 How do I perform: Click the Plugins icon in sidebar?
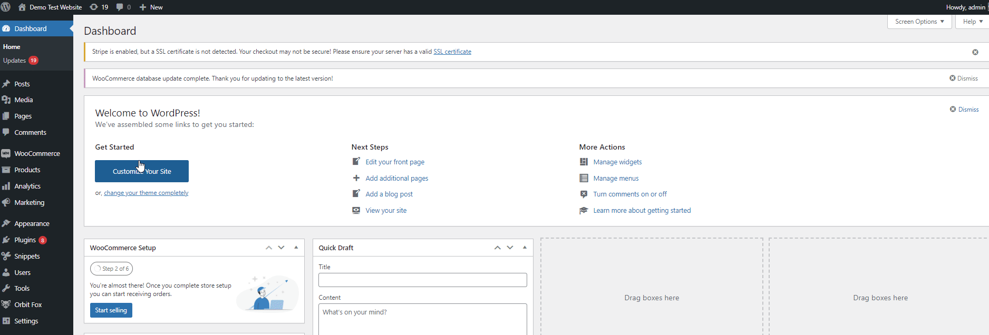(6, 240)
